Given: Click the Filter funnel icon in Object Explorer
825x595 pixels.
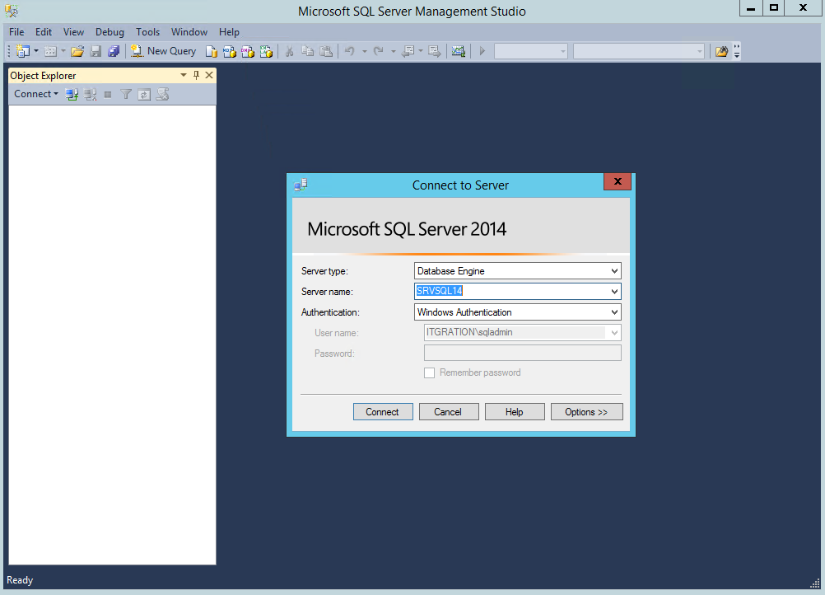Looking at the screenshot, I should click(x=126, y=94).
